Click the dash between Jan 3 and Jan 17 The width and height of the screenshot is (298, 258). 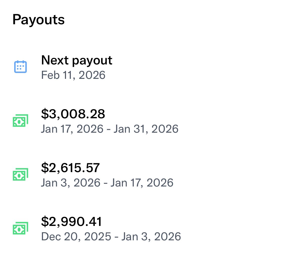tap(105, 183)
